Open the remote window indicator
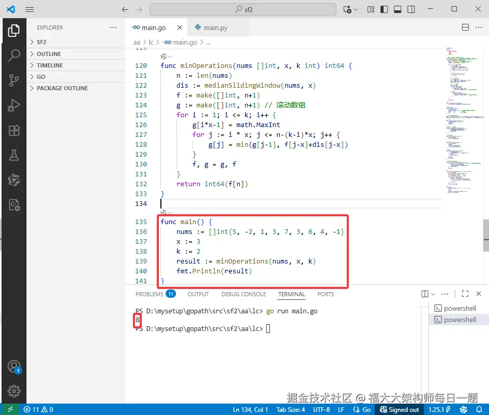The image size is (489, 415). tap(10, 409)
